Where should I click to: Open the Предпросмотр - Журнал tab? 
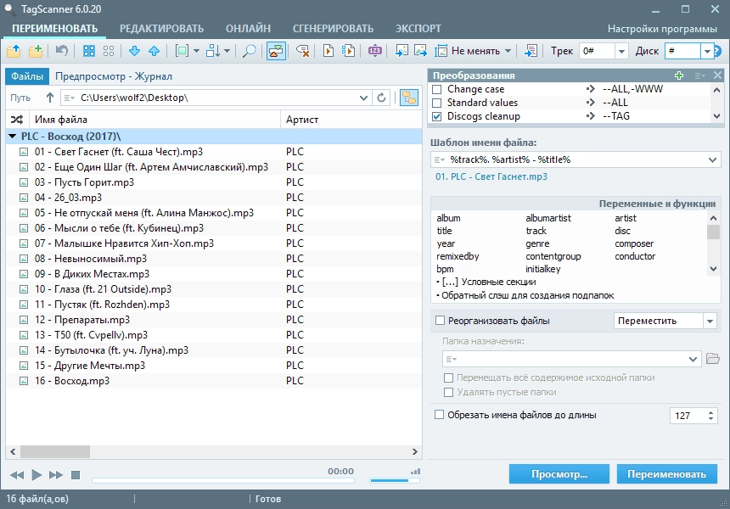[114, 76]
